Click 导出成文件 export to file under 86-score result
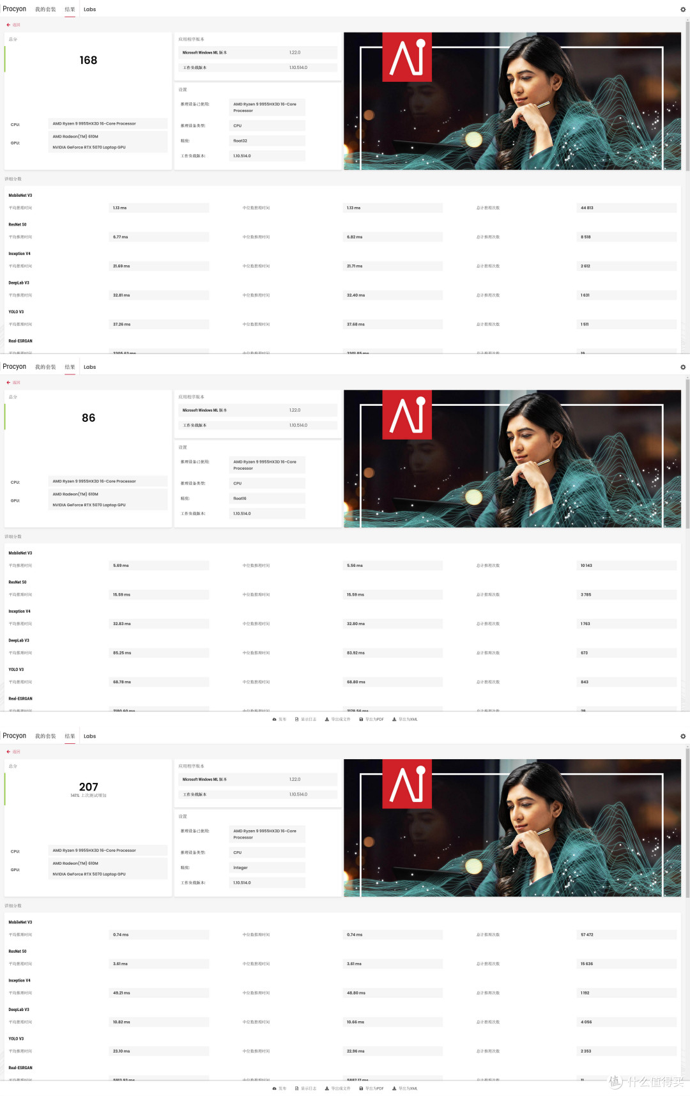Image resolution: width=690 pixels, height=1096 pixels. [x=337, y=719]
